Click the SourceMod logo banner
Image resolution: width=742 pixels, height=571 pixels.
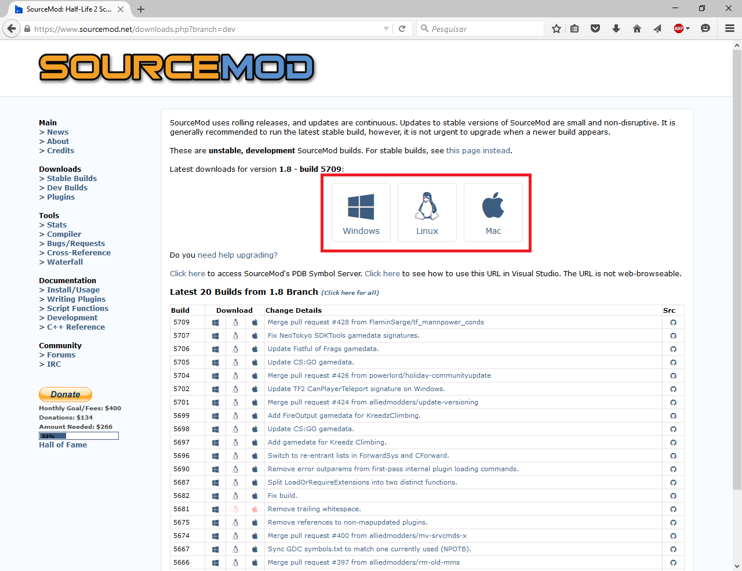coord(177,67)
